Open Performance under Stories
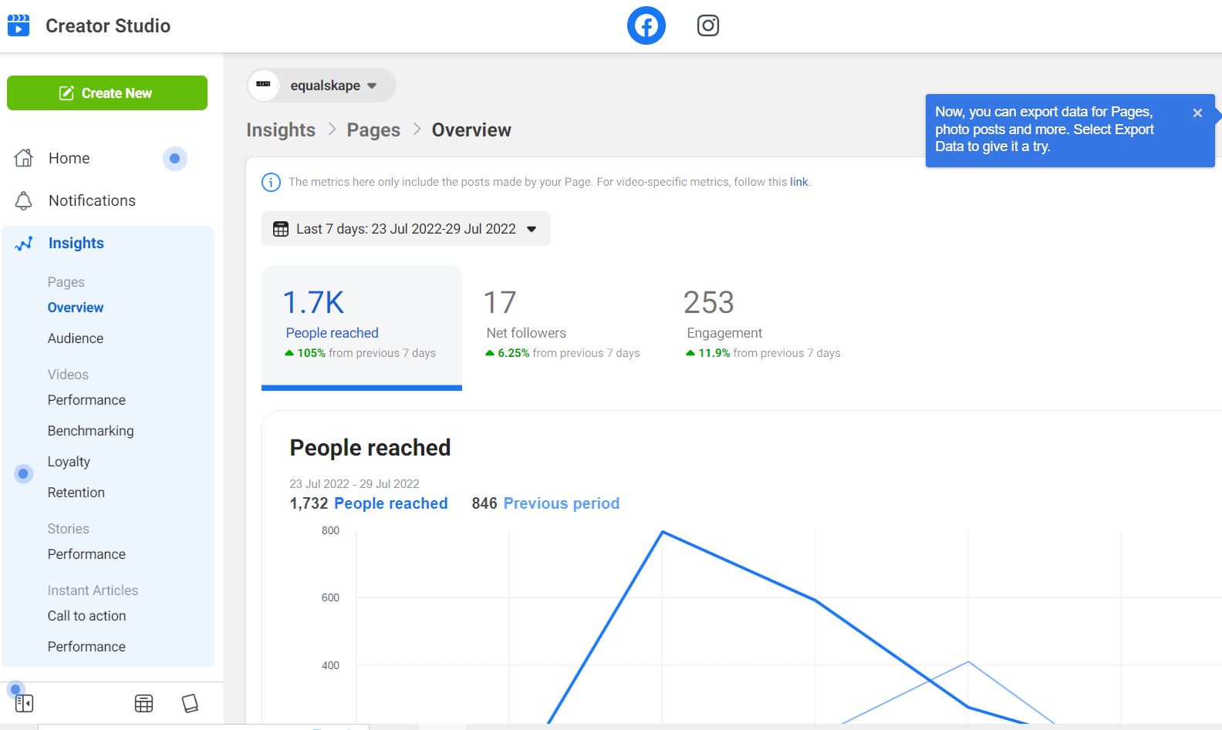This screenshot has height=730, width=1222. point(86,554)
